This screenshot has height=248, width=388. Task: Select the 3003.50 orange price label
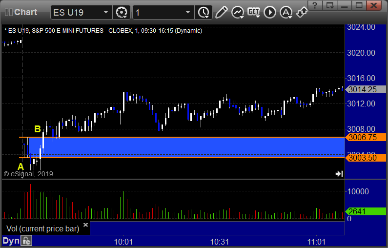pyautogui.click(x=366, y=158)
